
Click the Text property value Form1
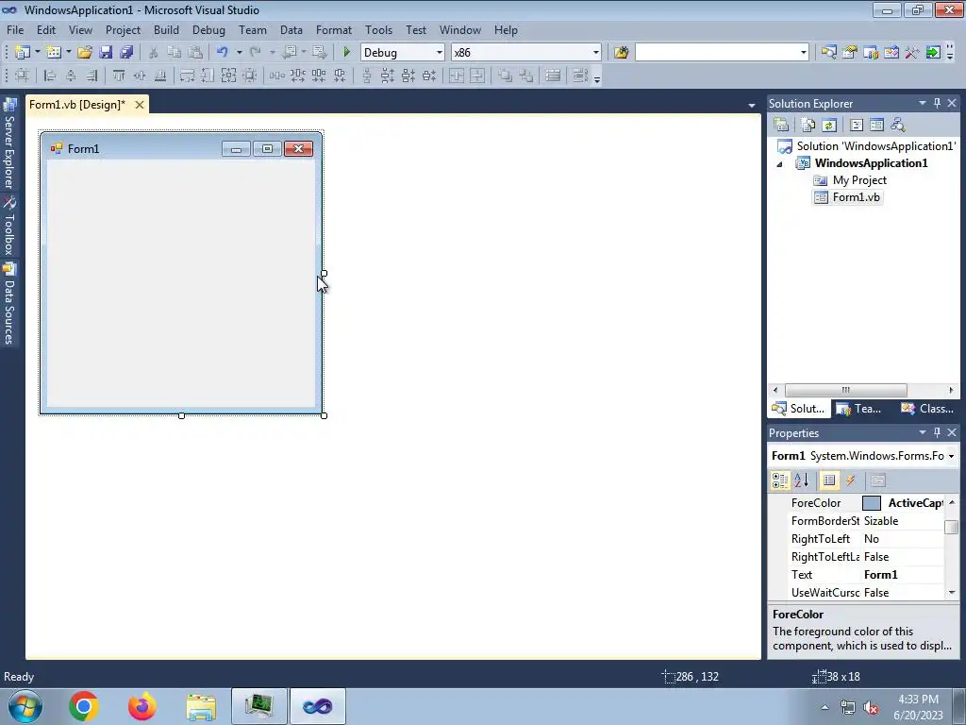coord(881,575)
